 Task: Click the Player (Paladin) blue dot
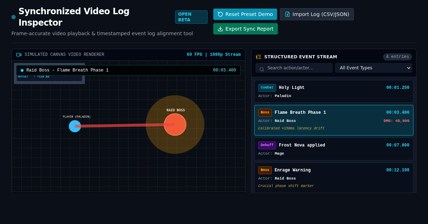[x=75, y=126]
